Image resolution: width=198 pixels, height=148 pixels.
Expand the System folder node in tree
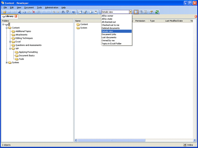7,63
